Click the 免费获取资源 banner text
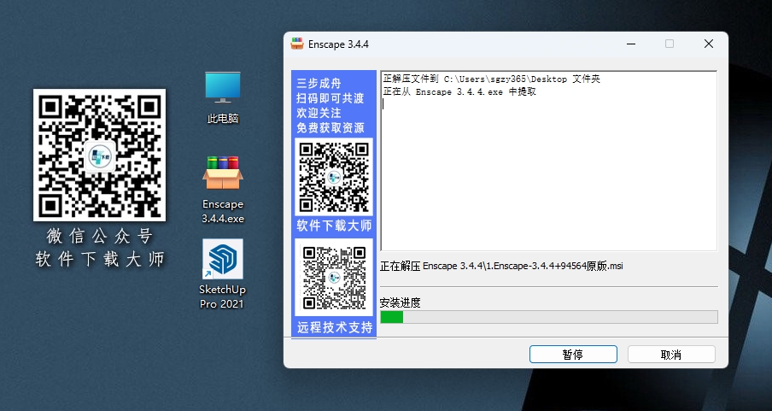Viewport: 772px width, 411px height. point(330,127)
